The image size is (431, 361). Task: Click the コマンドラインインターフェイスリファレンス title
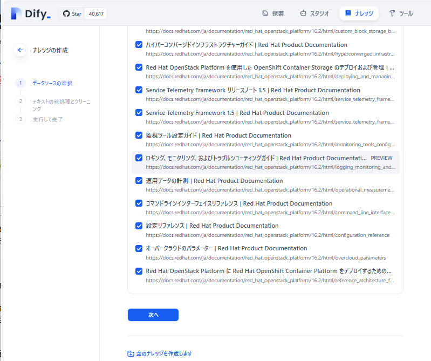239,203
